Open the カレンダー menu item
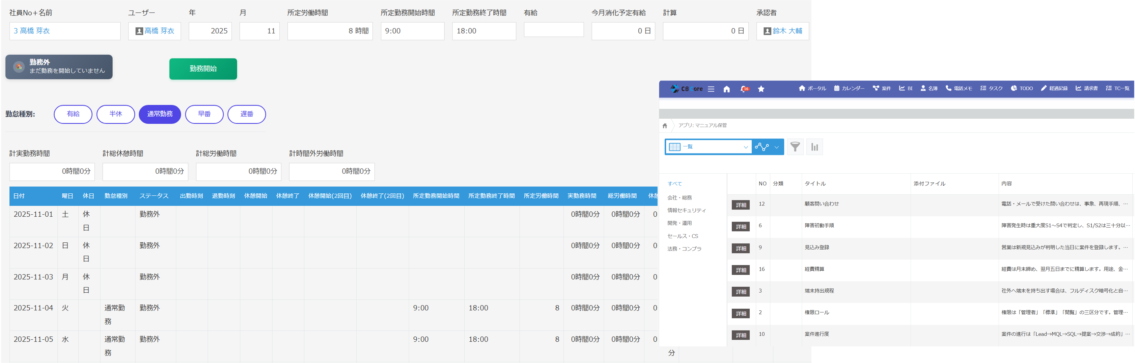 pos(849,88)
